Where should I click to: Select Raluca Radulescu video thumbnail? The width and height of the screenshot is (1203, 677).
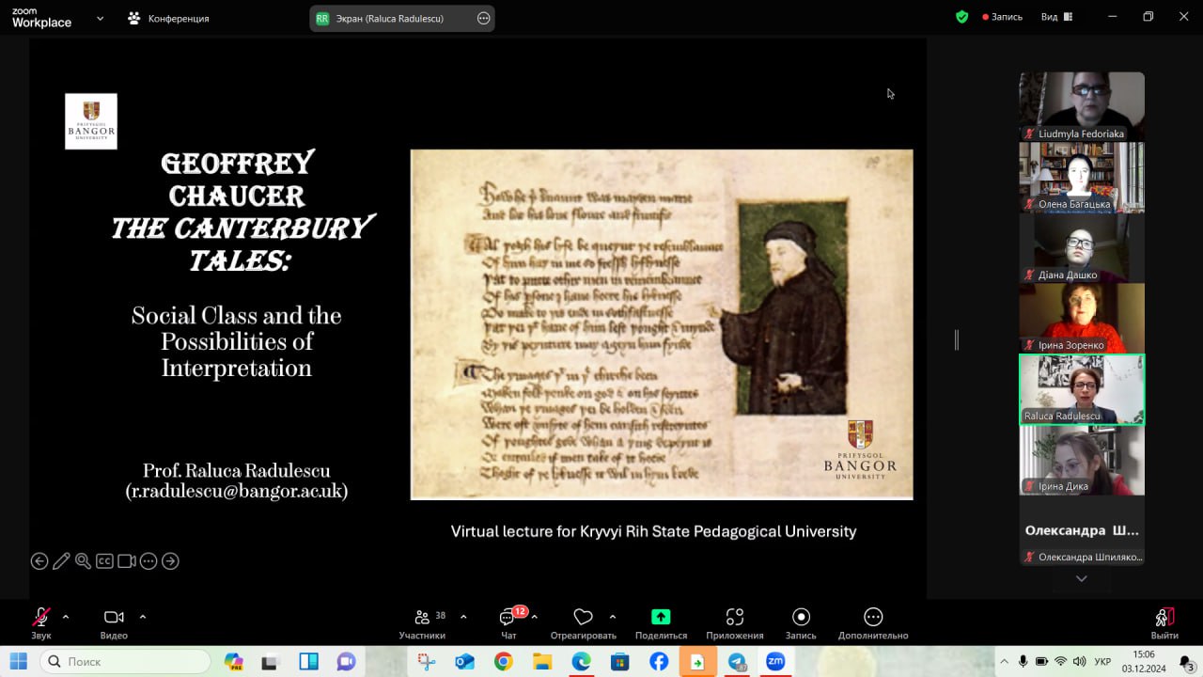coord(1082,389)
